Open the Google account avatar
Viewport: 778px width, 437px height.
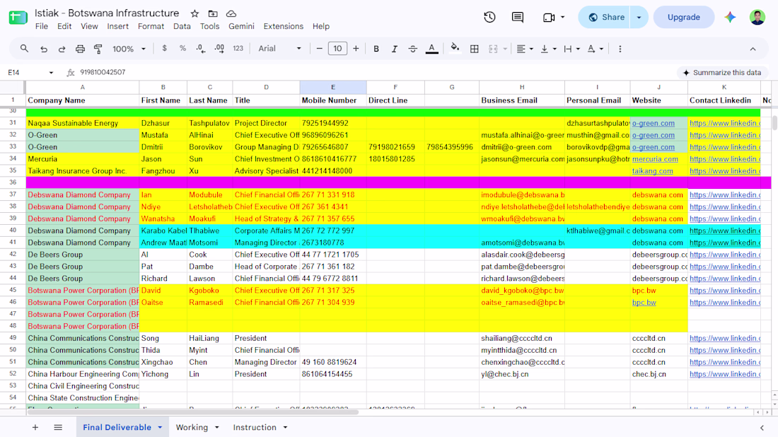pyautogui.click(x=757, y=18)
